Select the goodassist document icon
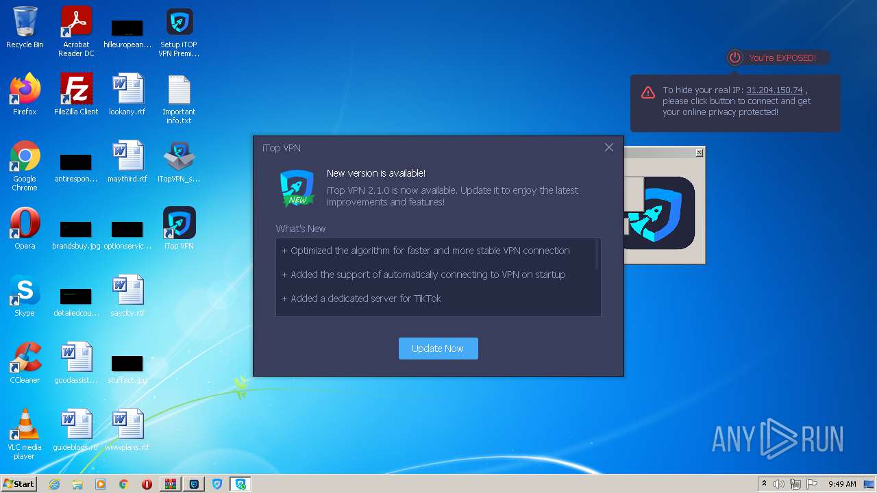This screenshot has width=877, height=493. click(76, 363)
